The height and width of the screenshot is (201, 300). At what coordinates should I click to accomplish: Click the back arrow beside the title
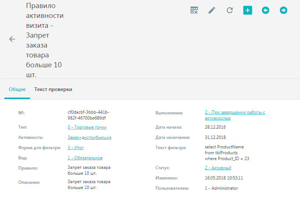[x=12, y=39]
